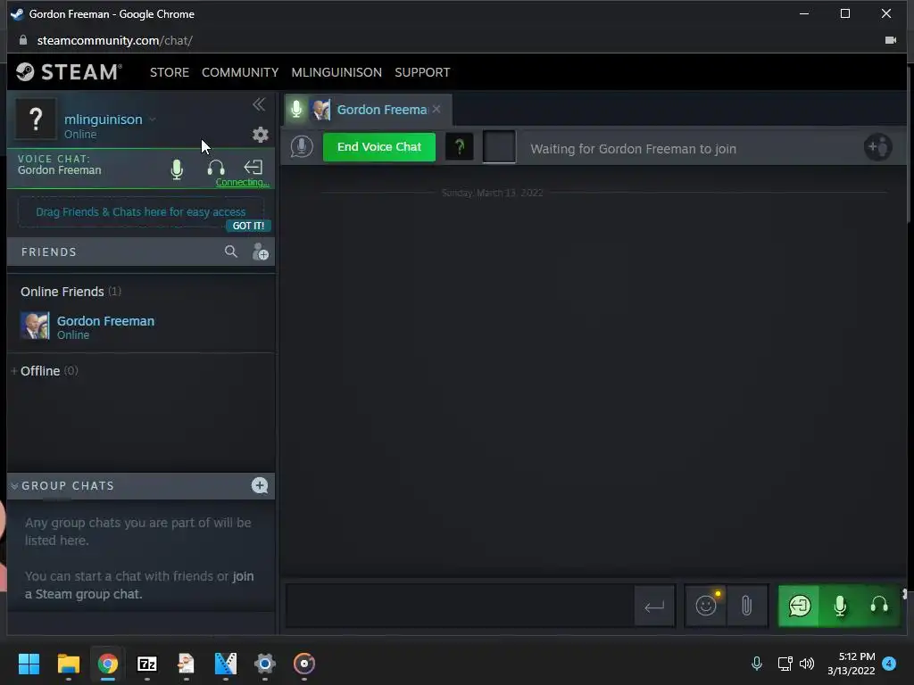The width and height of the screenshot is (914, 685).
Task: Close the Gordon Freeman chat tab
Action: pyautogui.click(x=436, y=109)
